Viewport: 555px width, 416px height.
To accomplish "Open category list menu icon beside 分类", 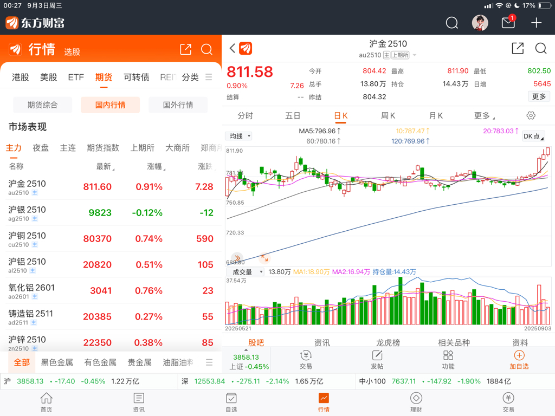I will coord(209,77).
